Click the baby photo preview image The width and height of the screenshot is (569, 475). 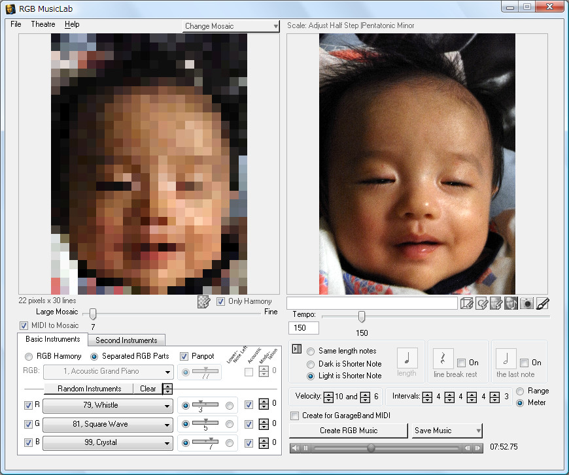coord(417,164)
